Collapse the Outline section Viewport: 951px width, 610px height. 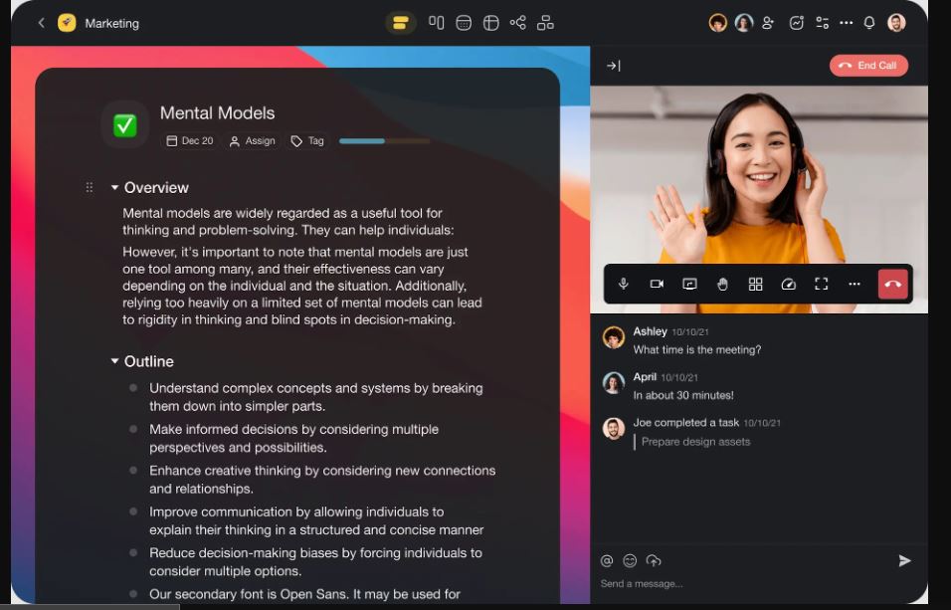[x=115, y=362]
